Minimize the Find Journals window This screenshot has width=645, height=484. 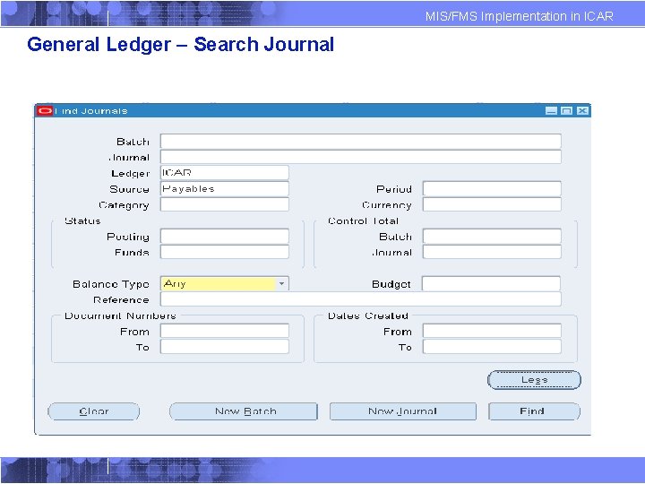click(551, 111)
